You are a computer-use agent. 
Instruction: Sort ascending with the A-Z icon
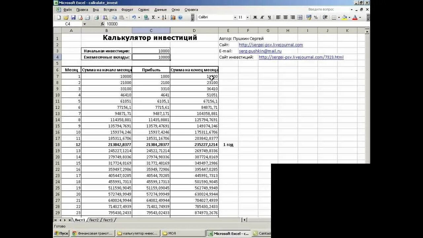pos(164,17)
